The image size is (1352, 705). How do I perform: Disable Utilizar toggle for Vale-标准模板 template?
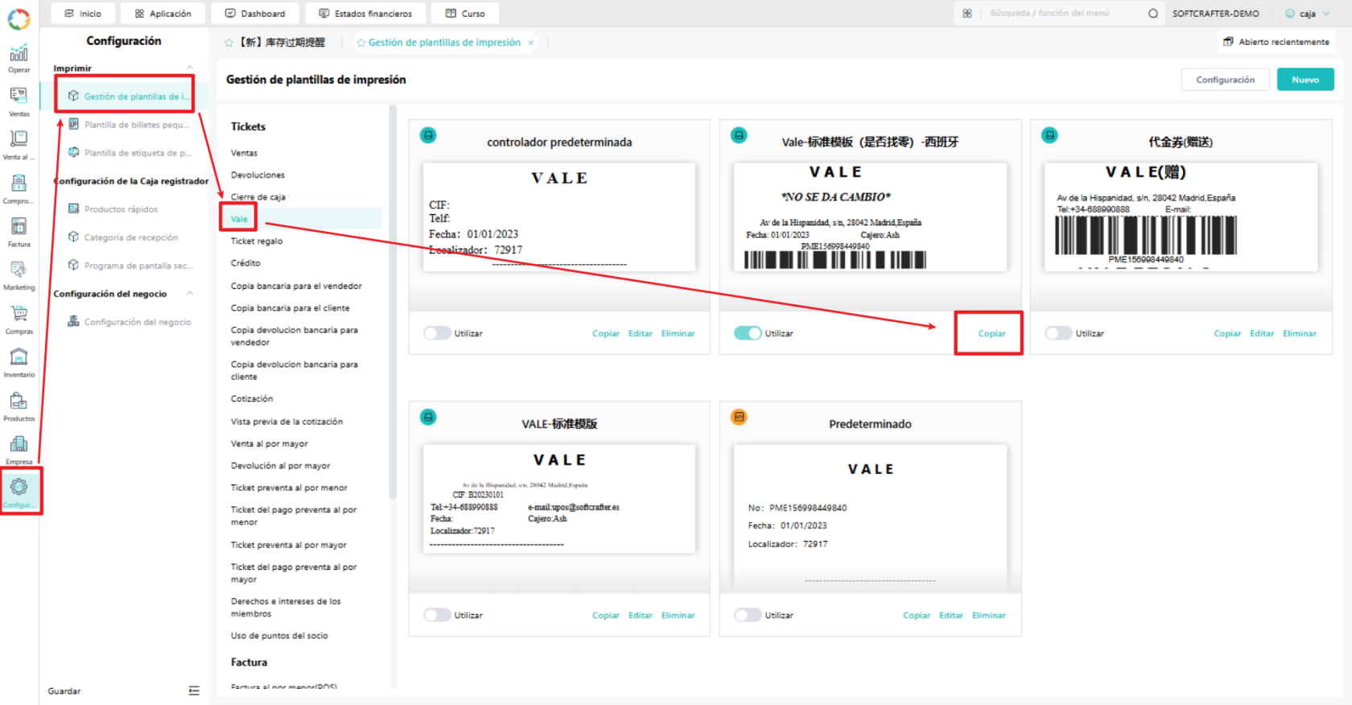[748, 333]
